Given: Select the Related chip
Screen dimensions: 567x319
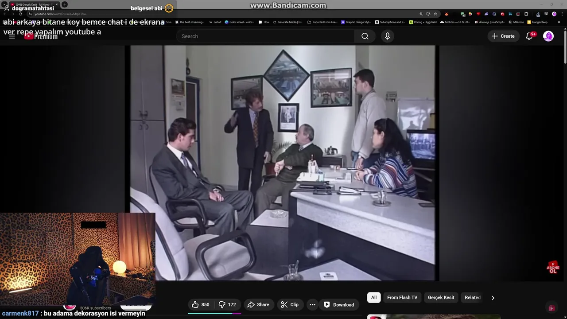Looking at the screenshot, I should [x=472, y=298].
